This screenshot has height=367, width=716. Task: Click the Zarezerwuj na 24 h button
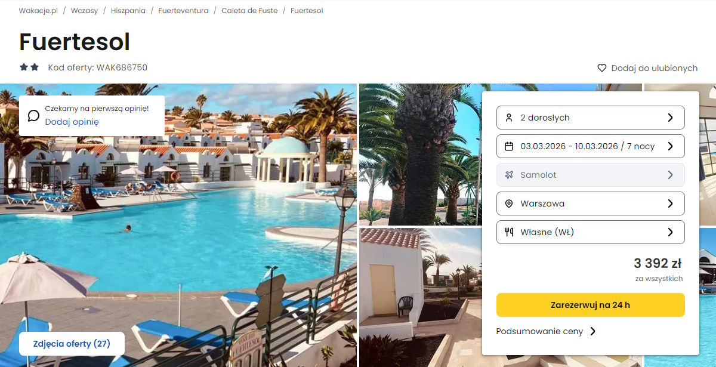pos(590,305)
